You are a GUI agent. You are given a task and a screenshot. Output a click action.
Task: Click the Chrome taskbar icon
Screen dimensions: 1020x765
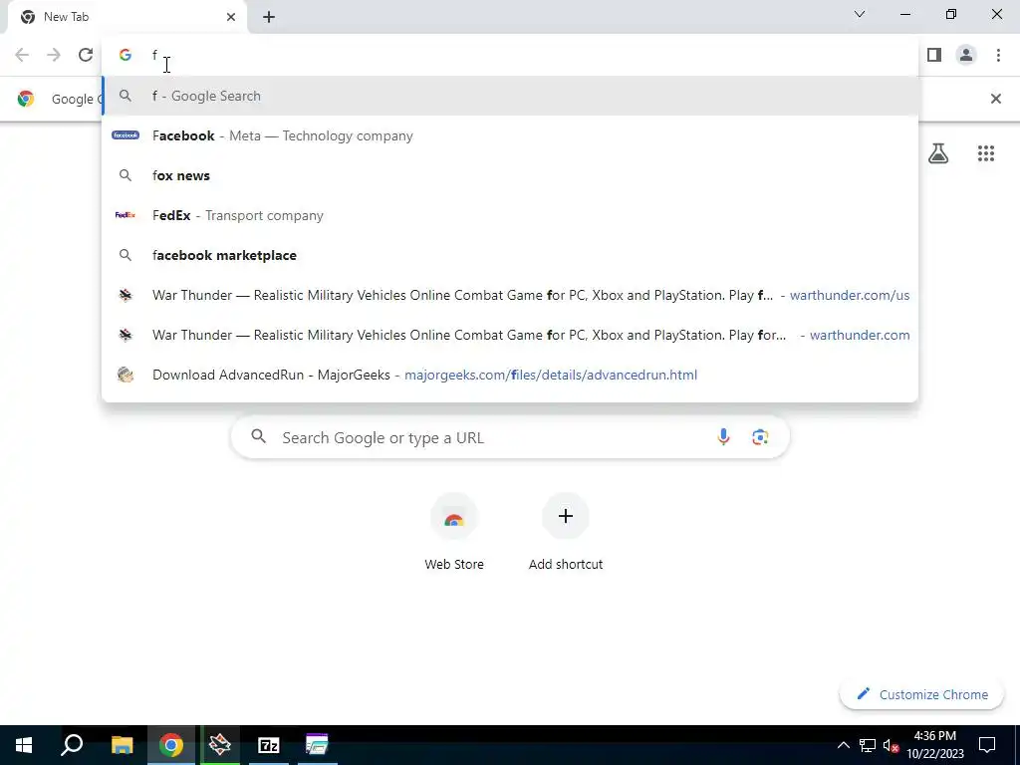(170, 745)
